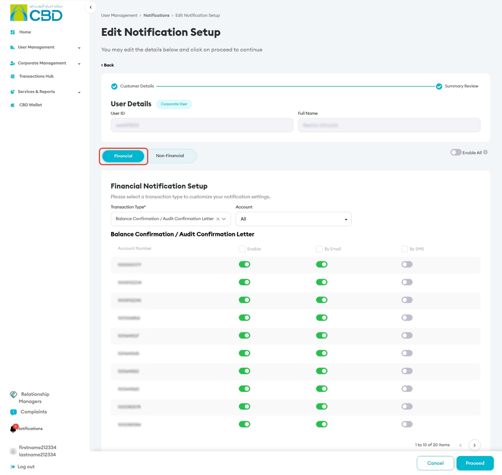Click the Cancel button
The height and width of the screenshot is (475, 502).
(x=435, y=463)
